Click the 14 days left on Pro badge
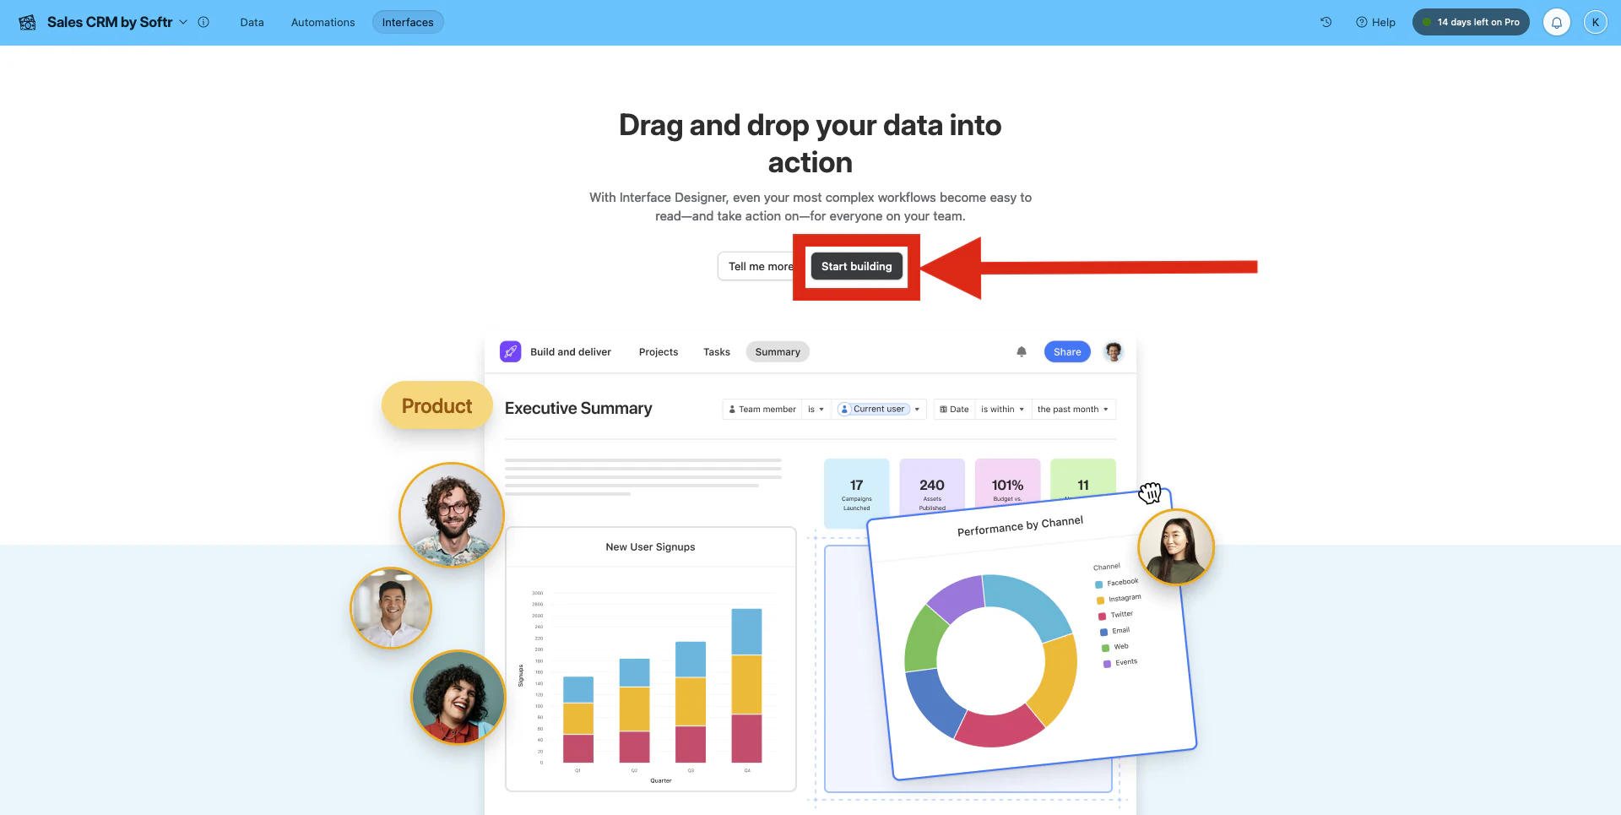The height and width of the screenshot is (815, 1621). pos(1471,22)
